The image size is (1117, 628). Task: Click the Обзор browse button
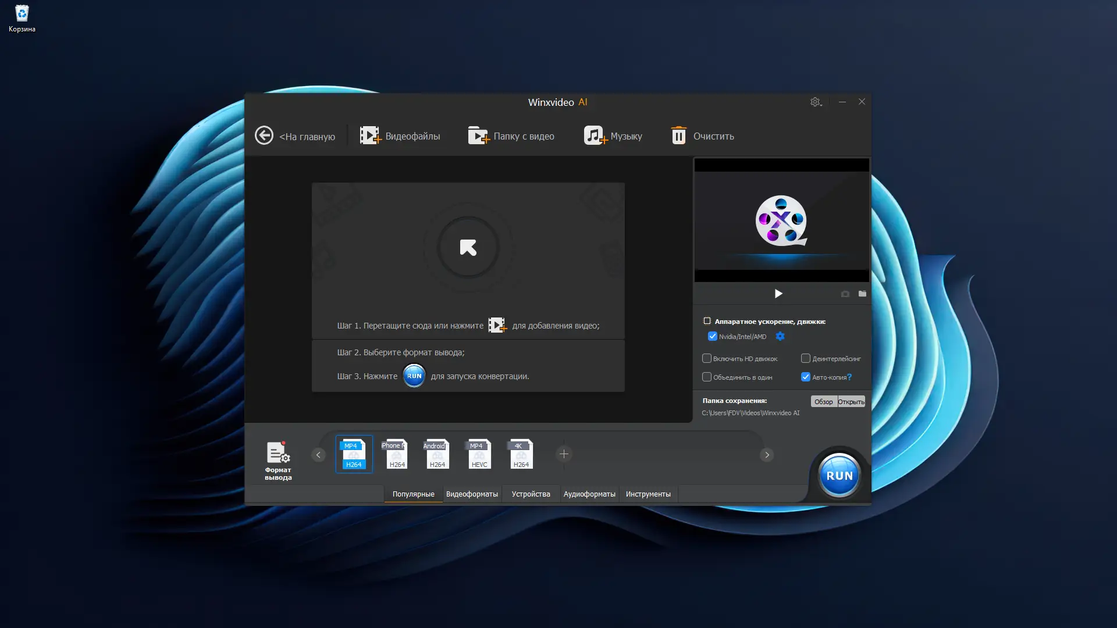823,402
